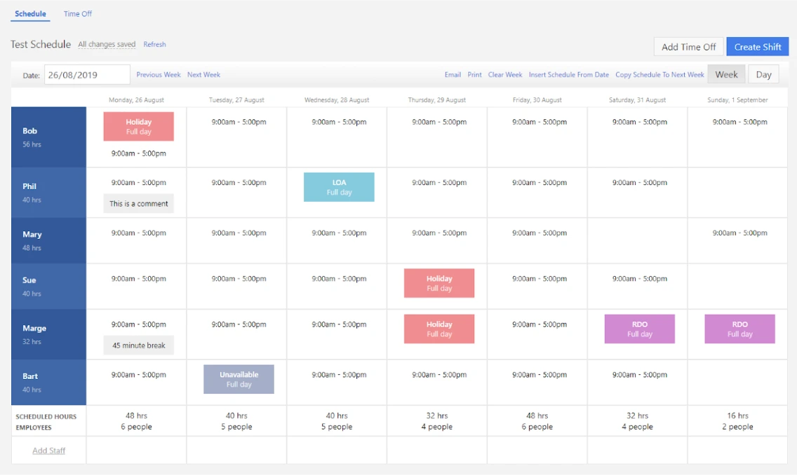797x475 pixels.
Task: Select Phil's LOA entry on Wednesday
Action: click(x=339, y=186)
